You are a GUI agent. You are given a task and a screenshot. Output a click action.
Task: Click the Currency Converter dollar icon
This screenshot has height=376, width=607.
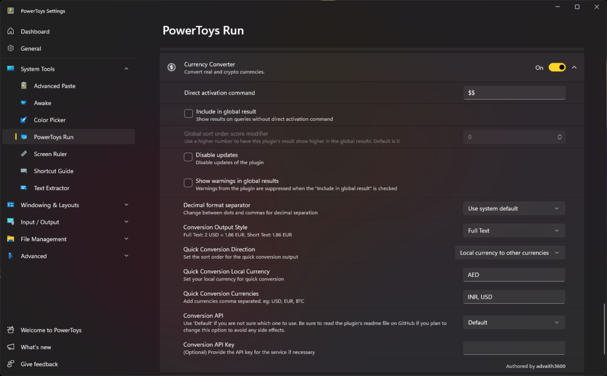click(172, 67)
